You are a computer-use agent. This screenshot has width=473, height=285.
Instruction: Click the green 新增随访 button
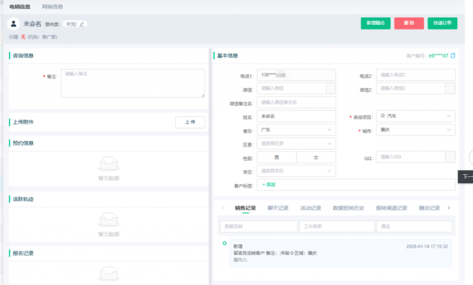(376, 23)
